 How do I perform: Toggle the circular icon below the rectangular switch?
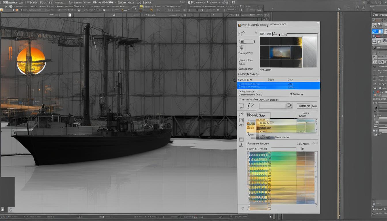tap(242, 48)
